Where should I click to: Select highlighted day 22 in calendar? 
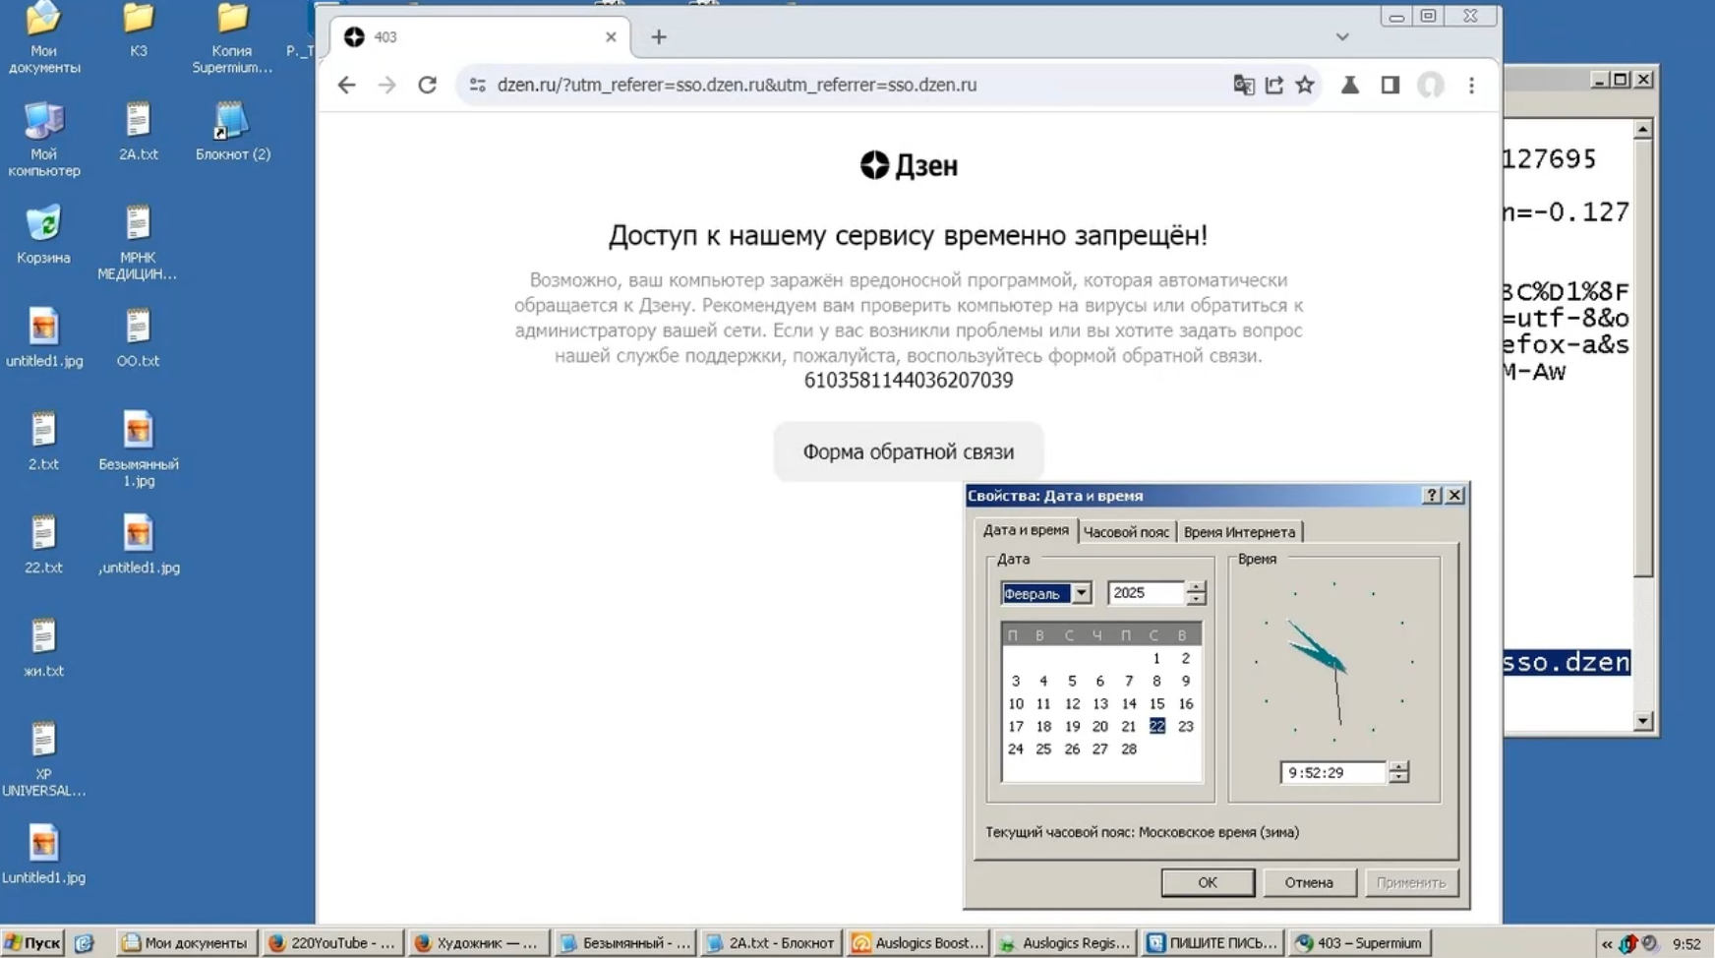[x=1156, y=726]
